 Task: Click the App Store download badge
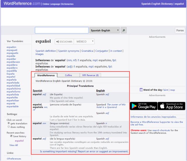[171, 106]
